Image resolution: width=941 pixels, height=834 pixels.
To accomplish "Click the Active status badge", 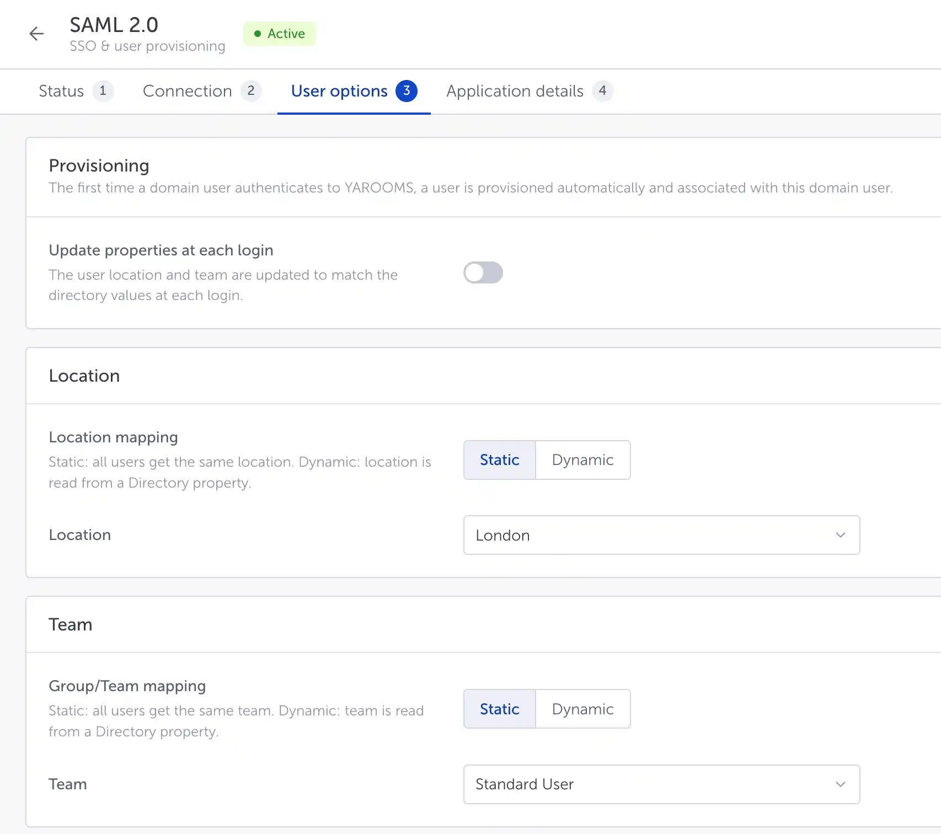I will click(x=280, y=34).
